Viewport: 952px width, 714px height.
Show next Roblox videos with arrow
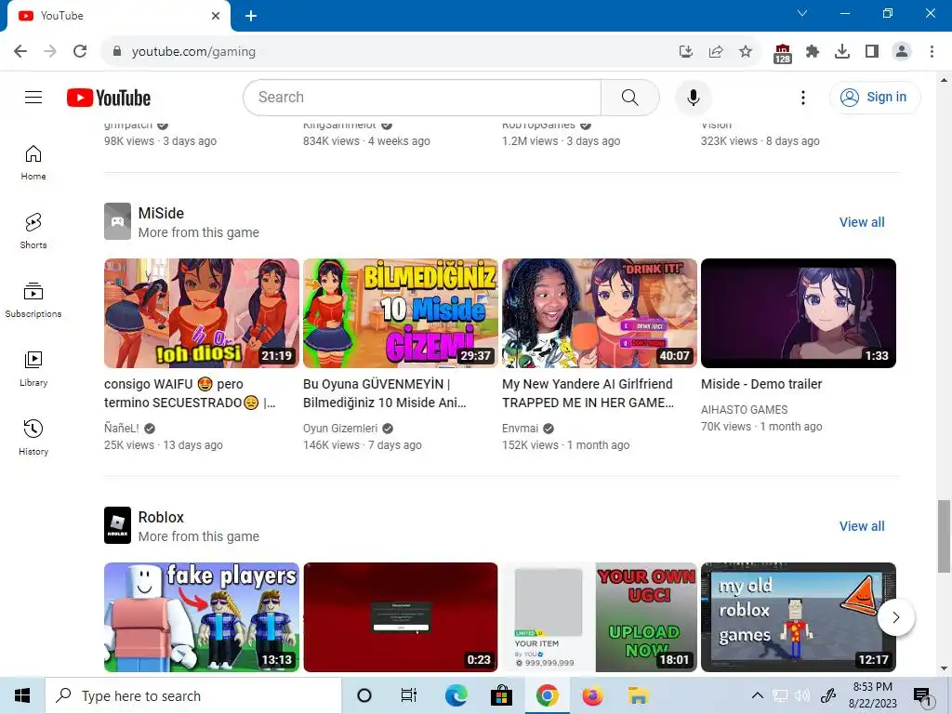click(x=895, y=617)
